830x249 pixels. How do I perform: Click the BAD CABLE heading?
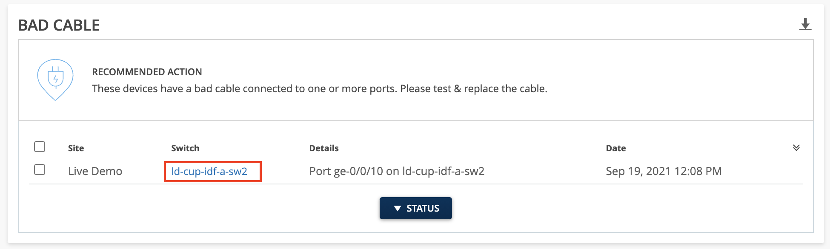[x=59, y=25]
